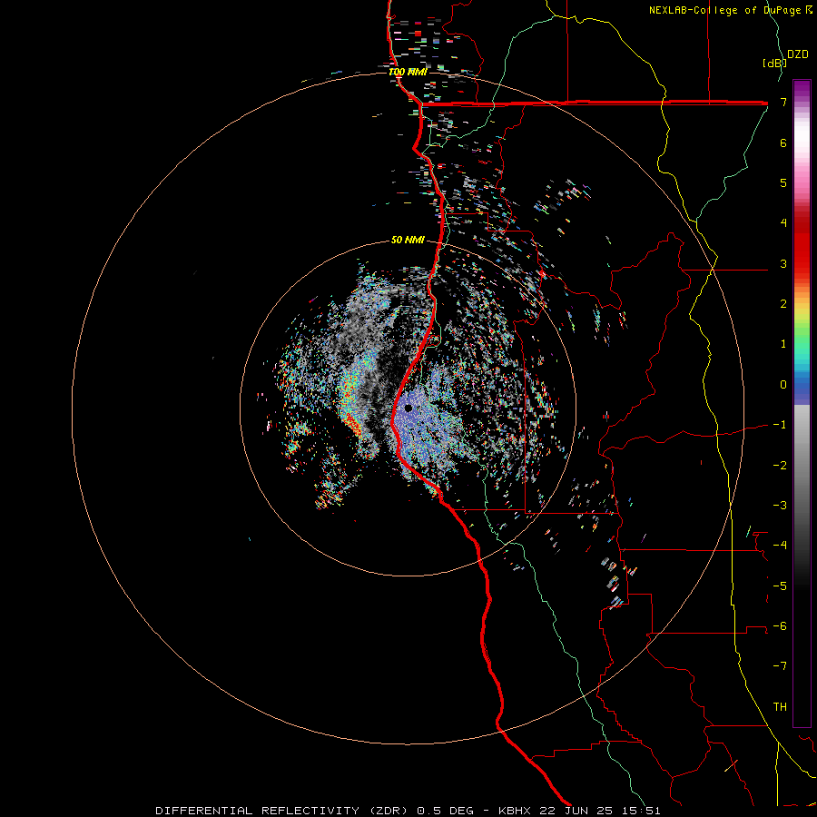This screenshot has height=817, width=817.
Task: Click the 'KBHX' station identifier in the footer
Action: 515,811
